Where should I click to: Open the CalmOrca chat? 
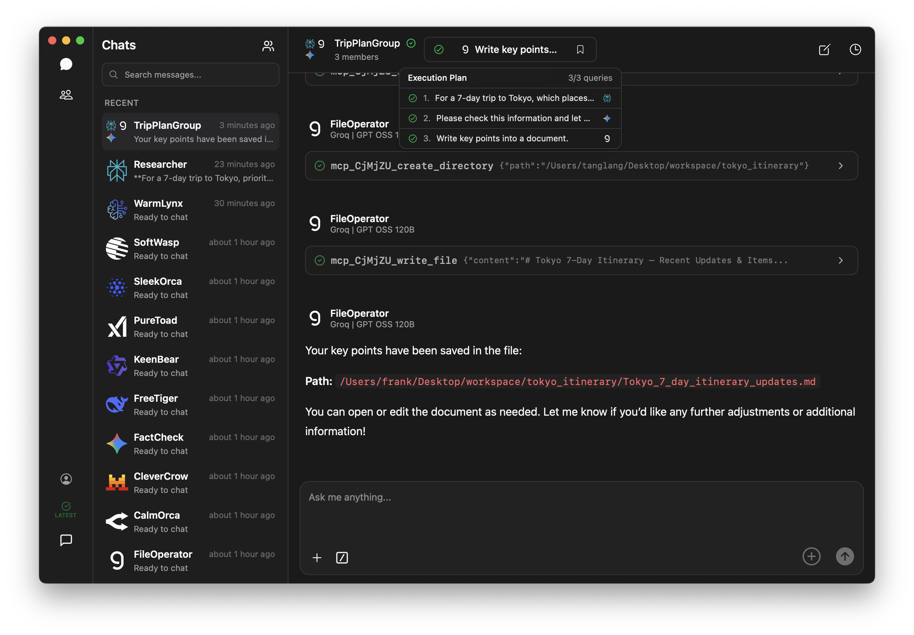[x=190, y=522]
